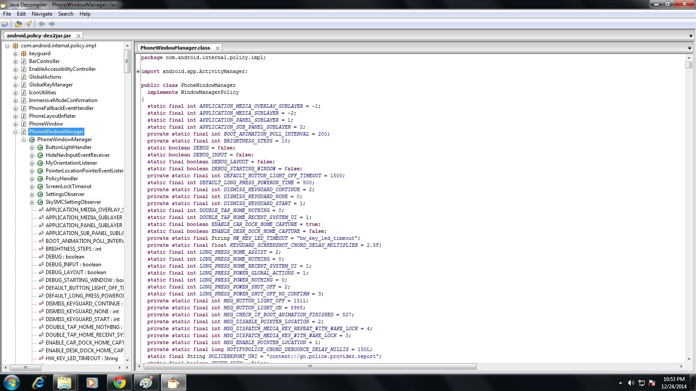696x391 pixels.
Task: Click the keyguard package icon
Action: point(23,53)
